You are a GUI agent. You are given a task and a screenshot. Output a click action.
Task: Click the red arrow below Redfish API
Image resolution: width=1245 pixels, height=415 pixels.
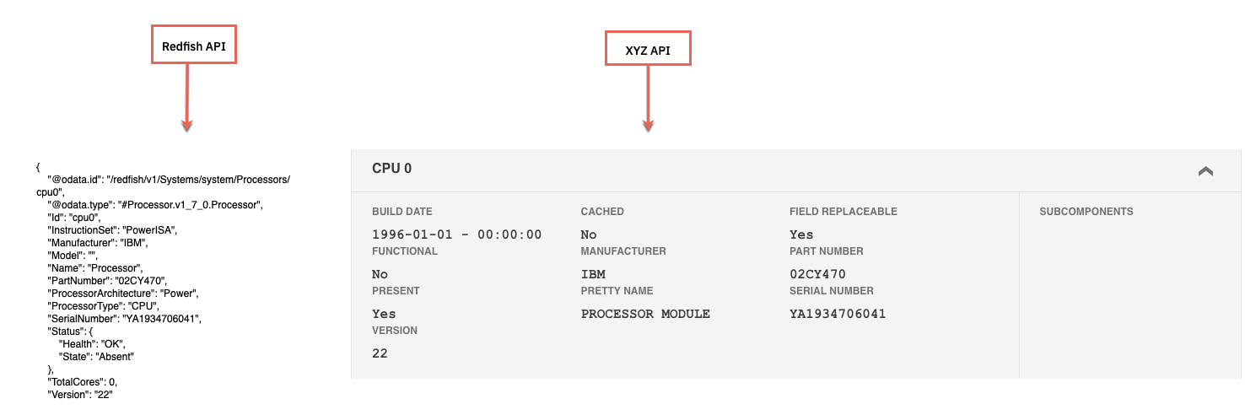coord(187,97)
